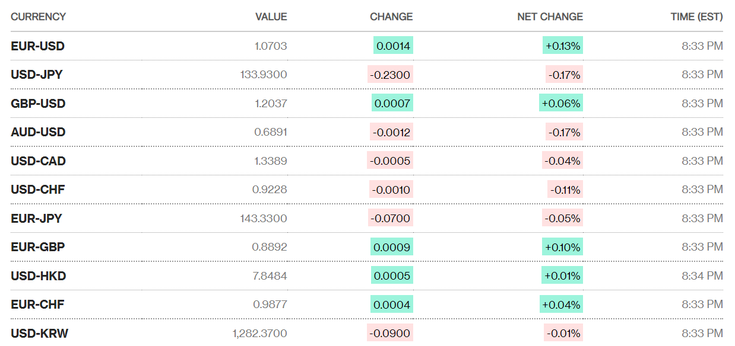Open the USD-JPY currency pair link
735x346 pixels.
click(37, 75)
